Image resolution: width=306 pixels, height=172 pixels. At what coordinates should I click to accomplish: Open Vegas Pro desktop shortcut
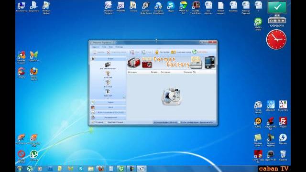pyautogui.click(x=271, y=156)
